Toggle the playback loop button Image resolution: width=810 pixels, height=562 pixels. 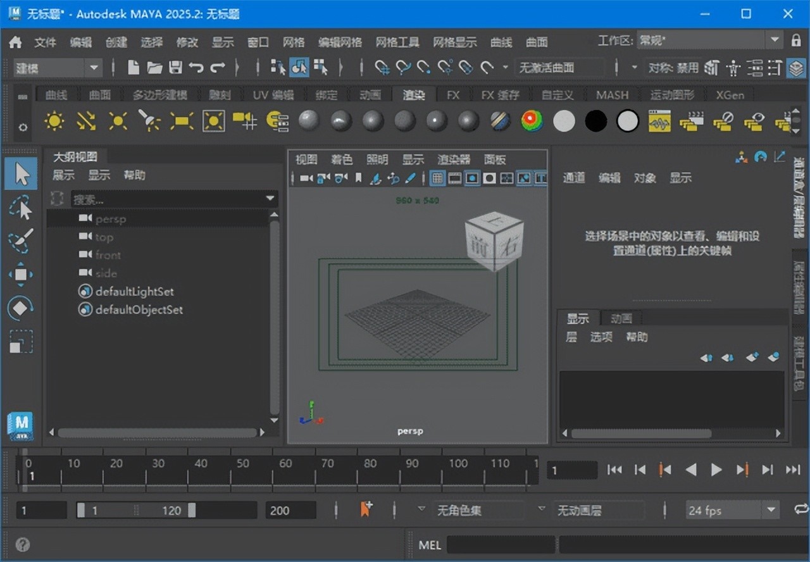tap(801, 509)
